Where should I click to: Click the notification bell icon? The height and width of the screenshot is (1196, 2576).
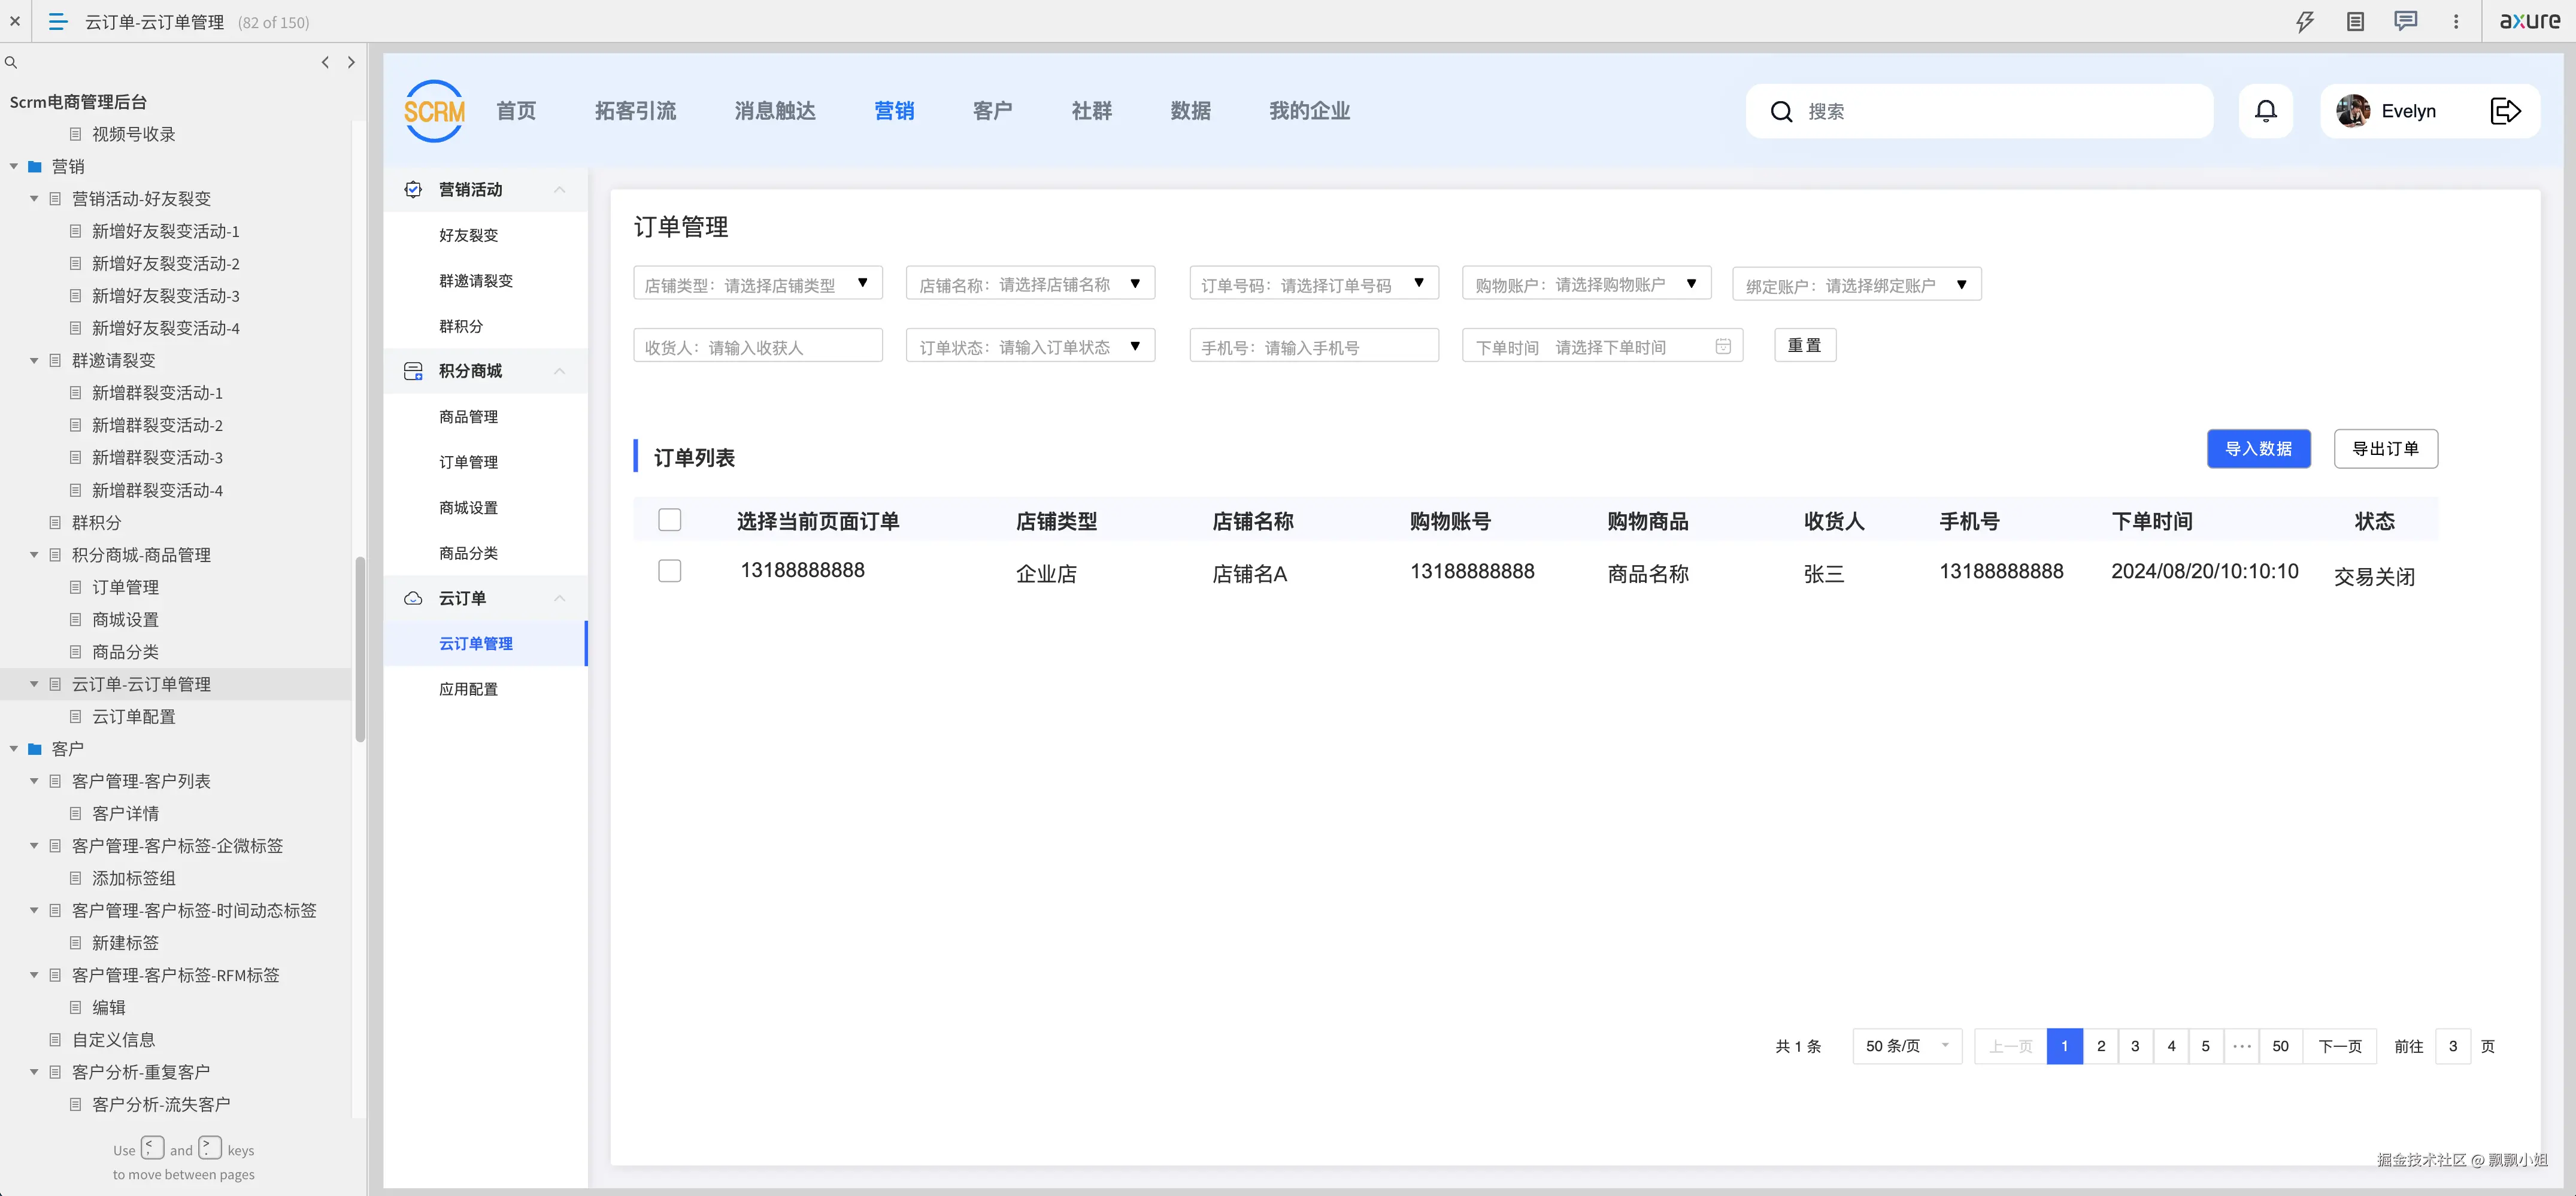2266,111
